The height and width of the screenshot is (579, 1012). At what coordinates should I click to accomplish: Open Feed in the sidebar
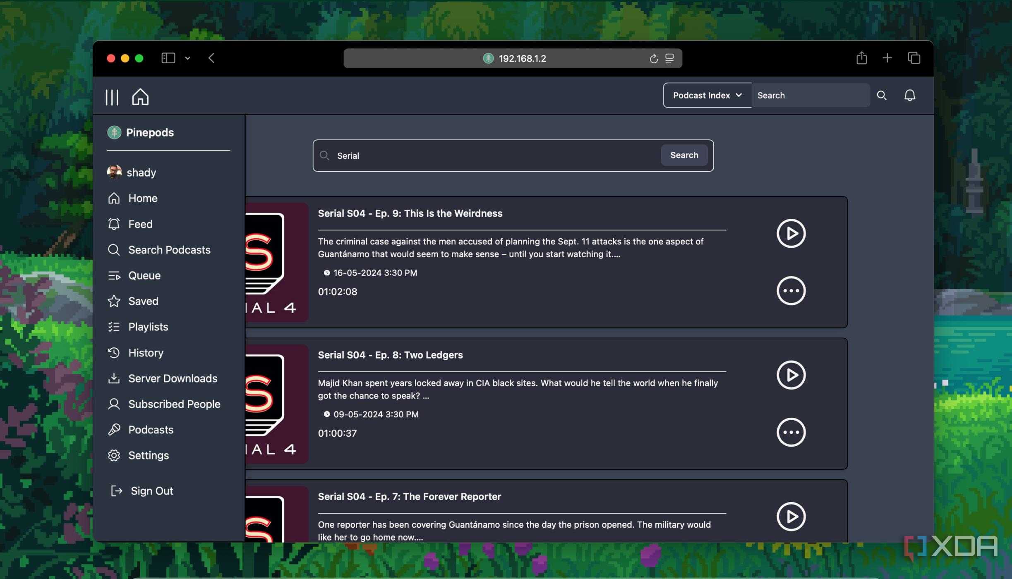(x=130, y=224)
